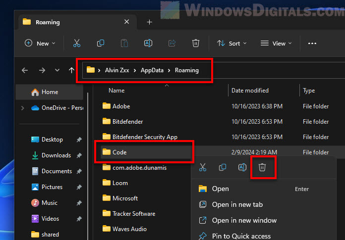The height and width of the screenshot is (240, 345).
Task: Click the Cut icon in the context menu
Action: pos(203,167)
